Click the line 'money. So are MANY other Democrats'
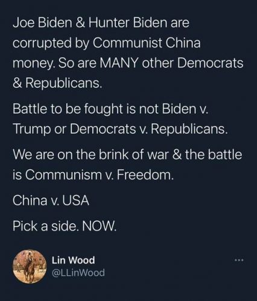This screenshot has height=301, width=257. click(x=128, y=63)
